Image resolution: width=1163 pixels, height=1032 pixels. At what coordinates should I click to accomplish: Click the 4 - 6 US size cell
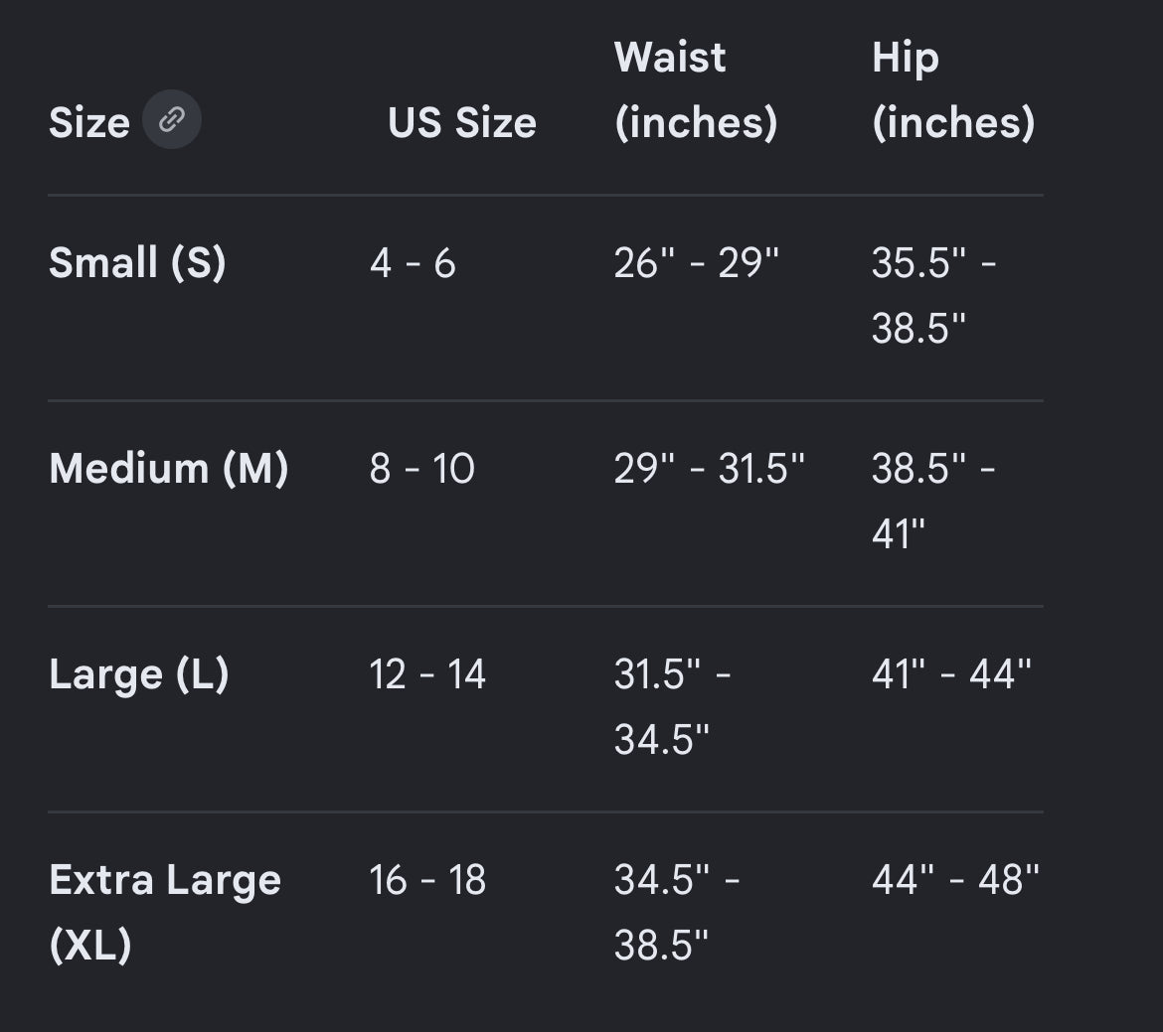click(413, 263)
